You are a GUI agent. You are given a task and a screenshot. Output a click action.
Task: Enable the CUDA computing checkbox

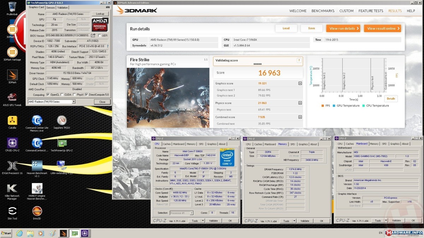click(x=62, y=95)
